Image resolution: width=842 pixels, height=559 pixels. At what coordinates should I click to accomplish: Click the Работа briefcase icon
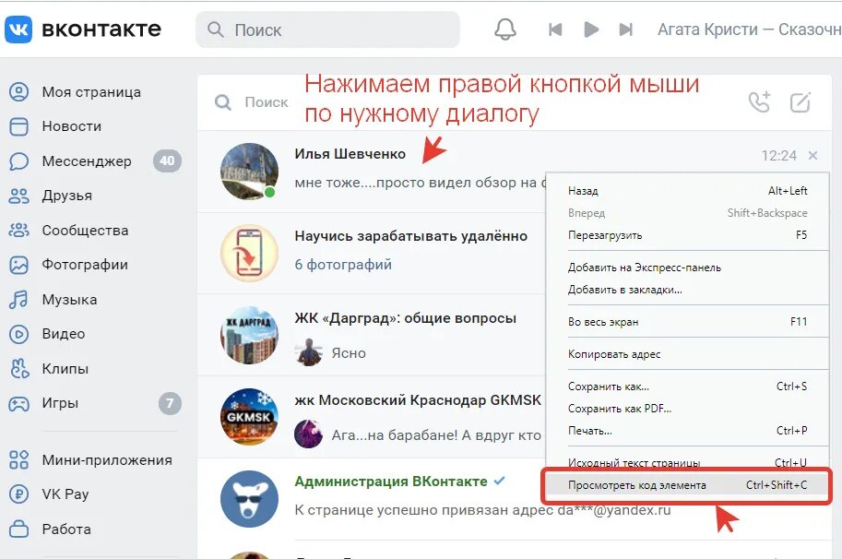18,529
